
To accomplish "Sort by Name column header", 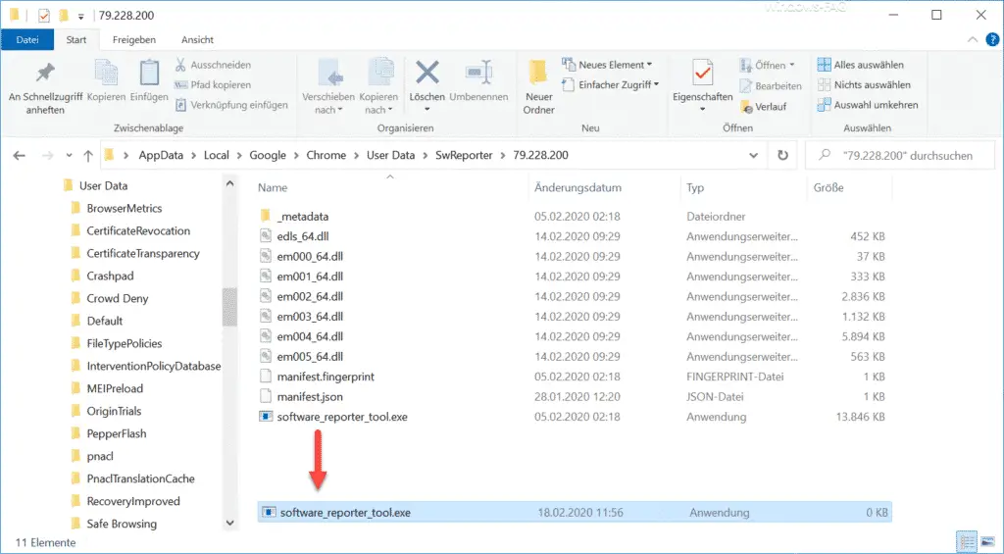I will tap(273, 187).
